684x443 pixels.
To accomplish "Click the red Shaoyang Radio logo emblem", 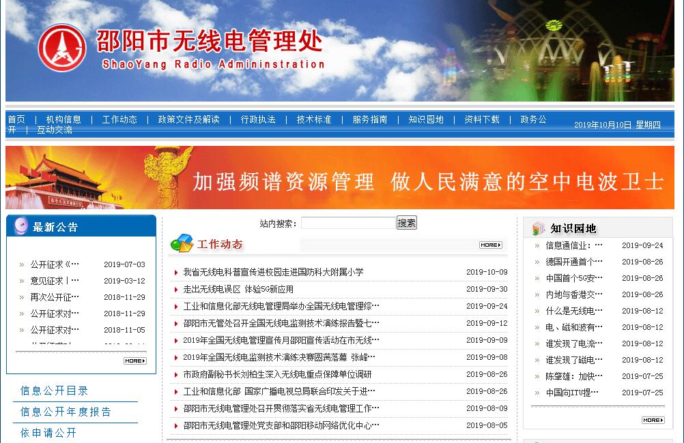I will [x=62, y=48].
